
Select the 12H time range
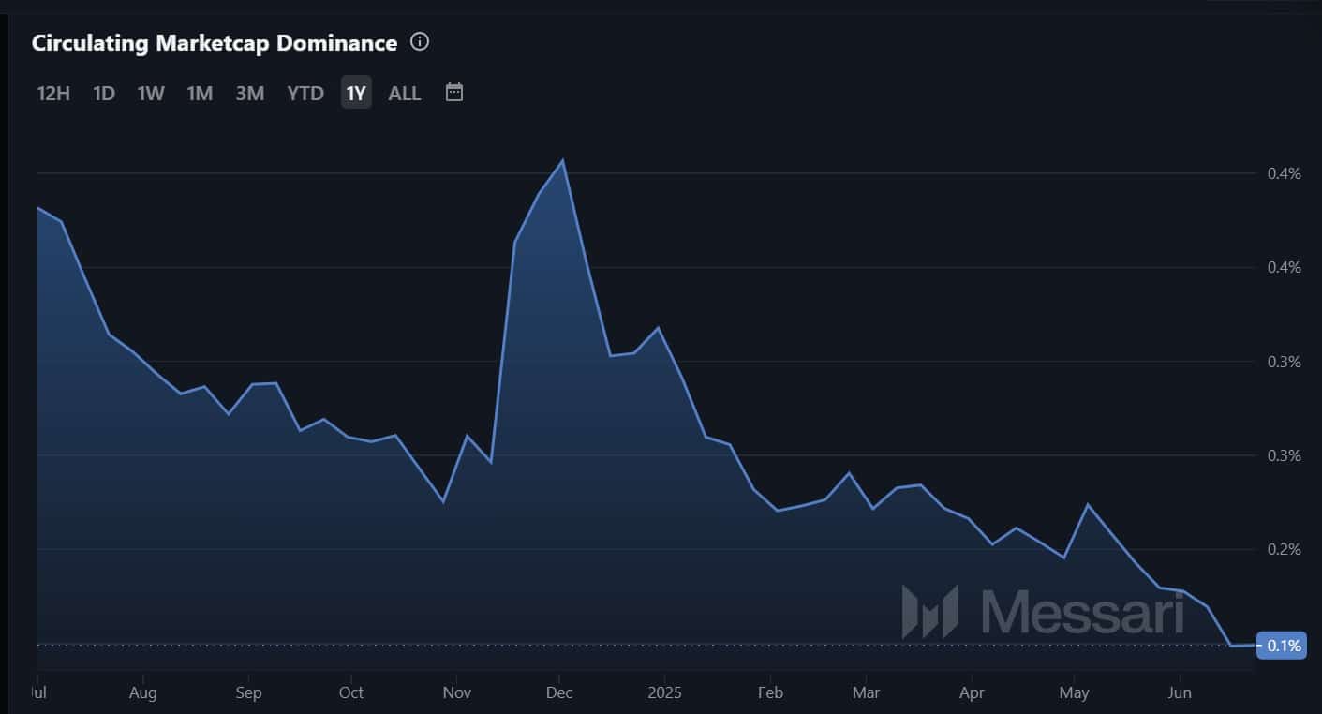[53, 93]
